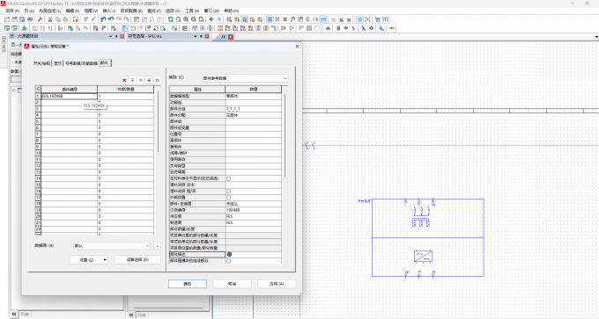The width and height of the screenshot is (599, 319).
Task: Open the page navigator panel menu arrow
Action: click(111, 36)
